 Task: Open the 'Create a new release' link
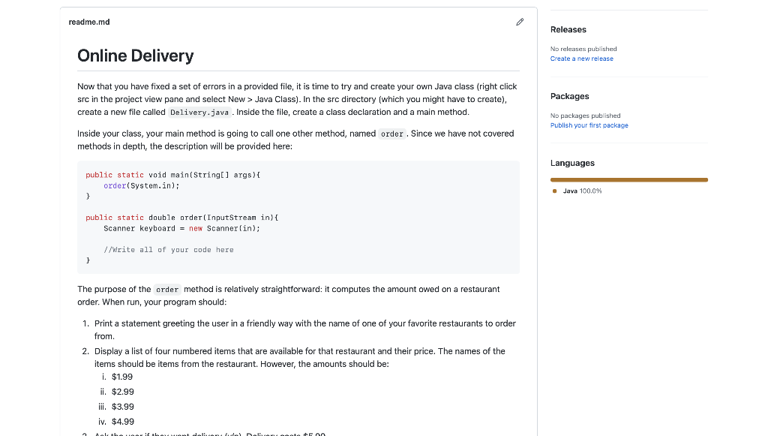tap(581, 59)
